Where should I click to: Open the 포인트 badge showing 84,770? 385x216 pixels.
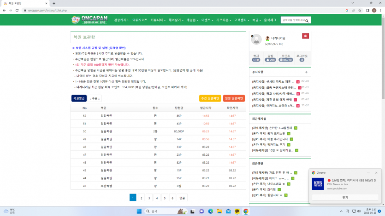[286, 60]
